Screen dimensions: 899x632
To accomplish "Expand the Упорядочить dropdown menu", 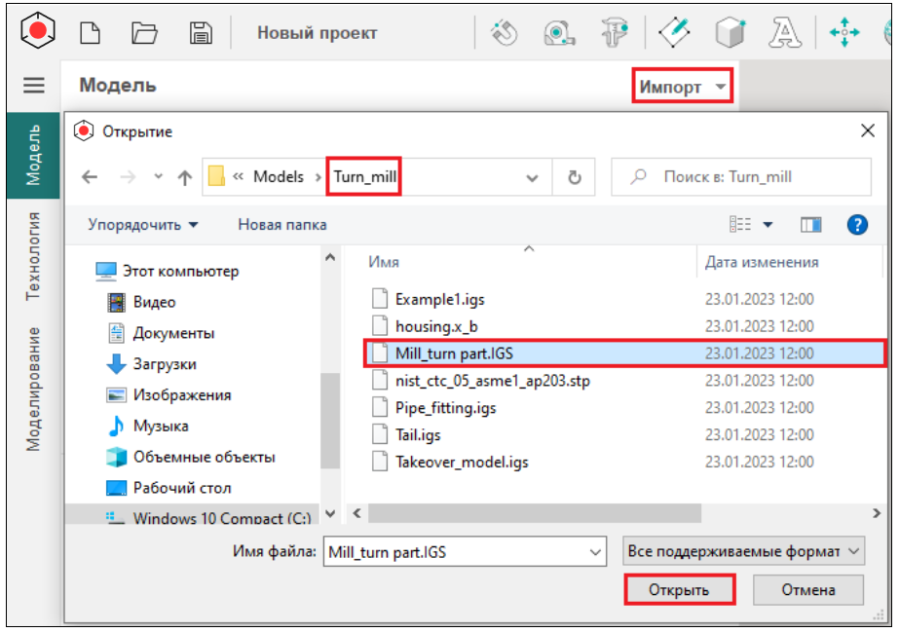I will click(143, 225).
